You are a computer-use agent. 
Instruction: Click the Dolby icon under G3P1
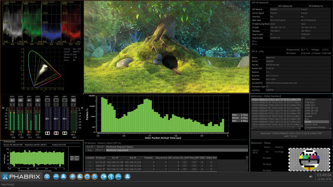47,133
